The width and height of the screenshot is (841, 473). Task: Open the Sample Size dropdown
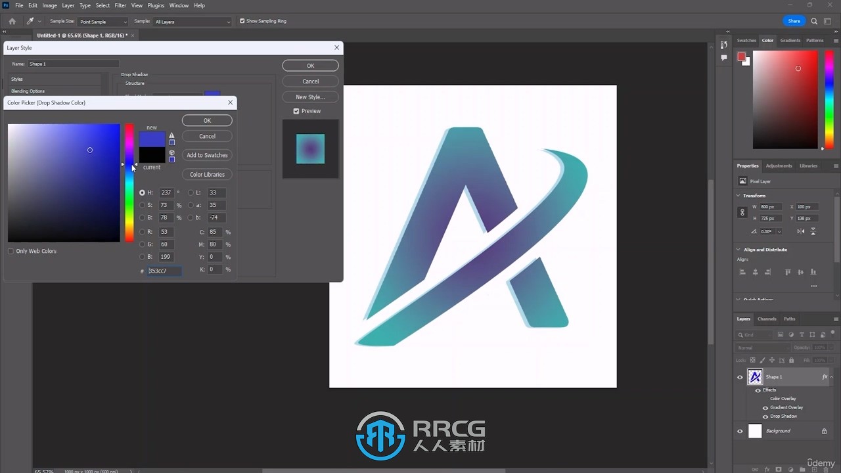point(103,22)
